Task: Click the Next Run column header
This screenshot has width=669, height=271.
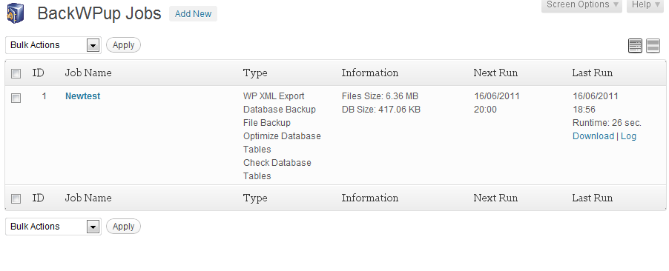Action: (495, 73)
